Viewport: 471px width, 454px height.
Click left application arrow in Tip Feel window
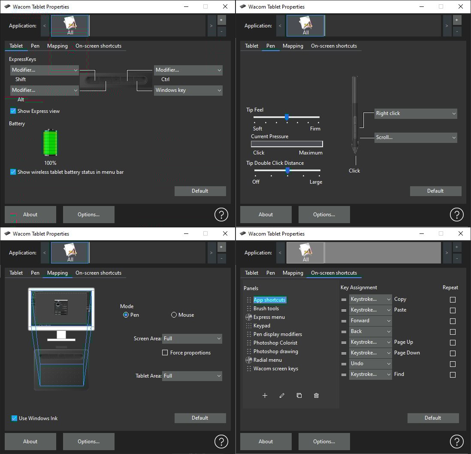click(x=280, y=26)
